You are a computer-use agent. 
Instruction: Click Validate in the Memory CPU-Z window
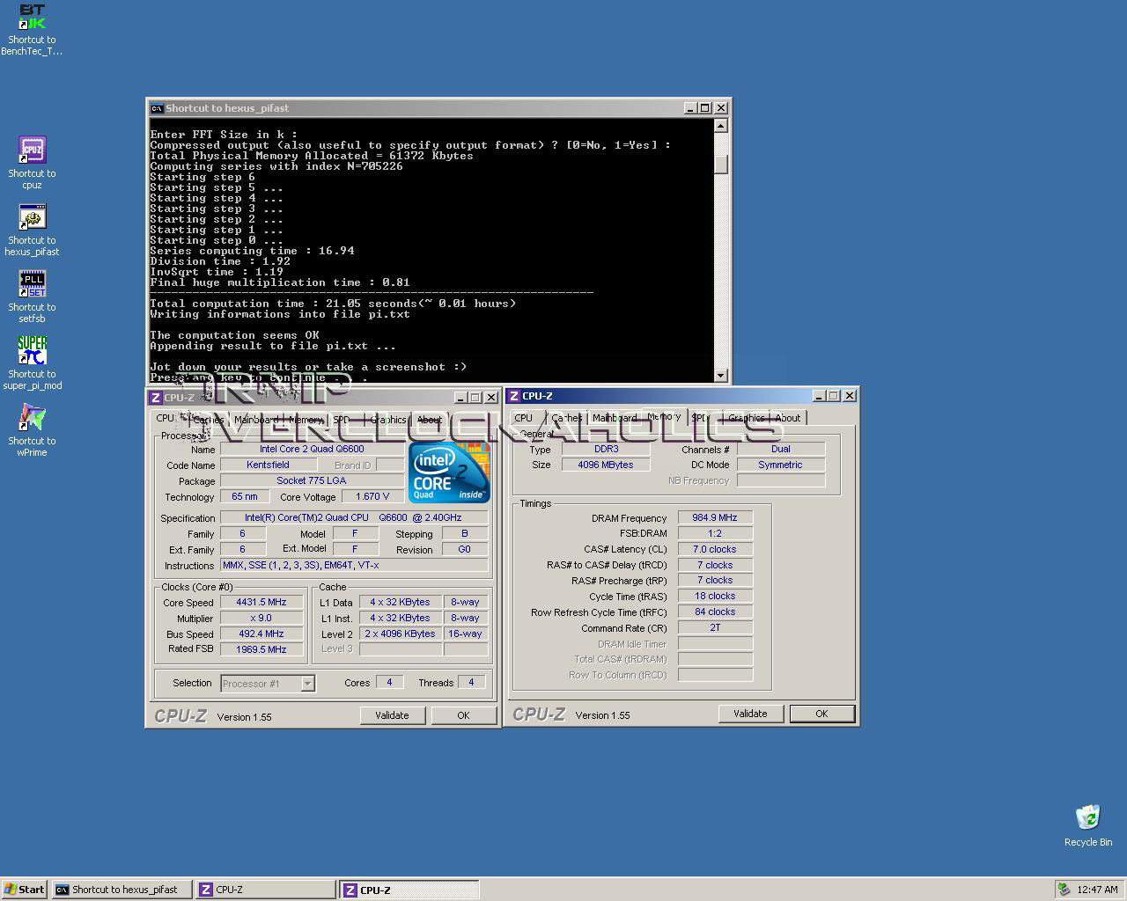tap(750, 714)
